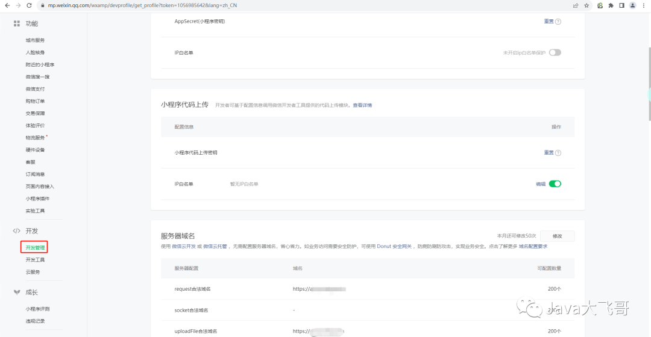
Task: Open 城市服务 in sidebar
Action: tap(35, 40)
